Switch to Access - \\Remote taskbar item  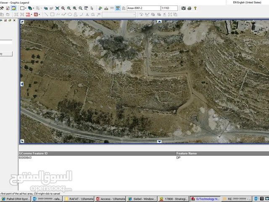pos(110,199)
